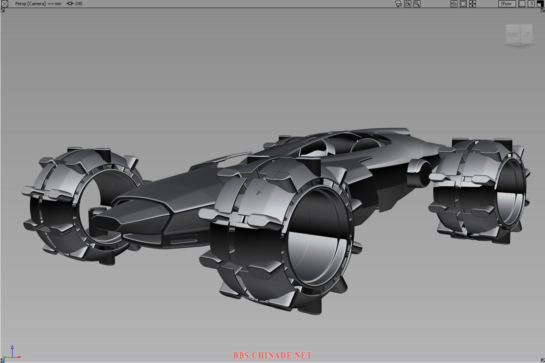This screenshot has height=363, width=545.
Task: Click the XYZ axis indicator
Action: 12,352
